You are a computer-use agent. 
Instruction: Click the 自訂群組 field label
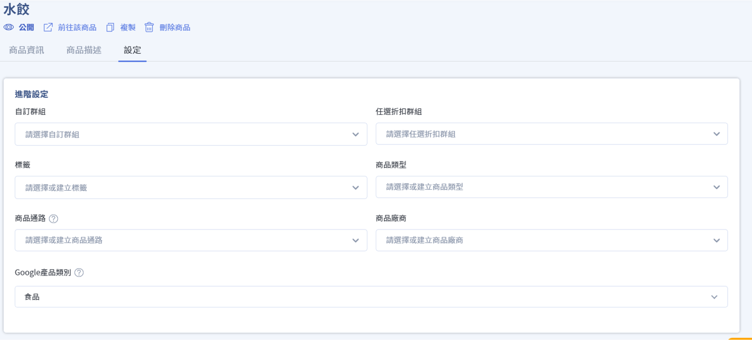(31, 111)
